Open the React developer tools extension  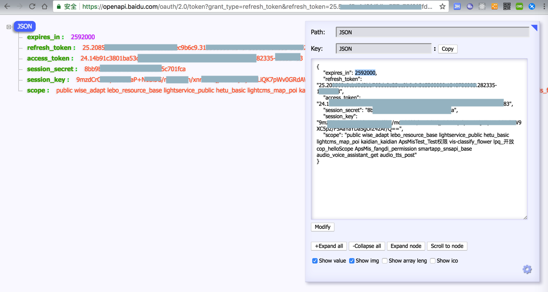coord(482,7)
